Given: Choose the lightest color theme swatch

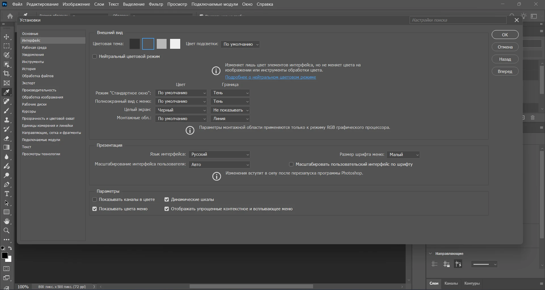Looking at the screenshot, I should tap(175, 44).
